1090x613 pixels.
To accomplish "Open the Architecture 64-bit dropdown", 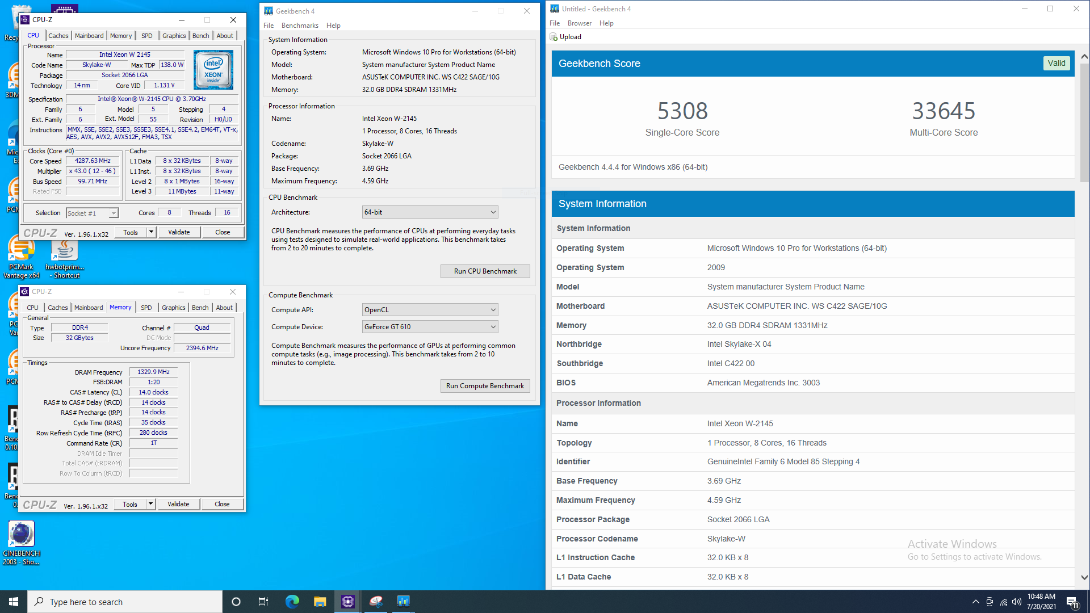I will click(x=430, y=212).
